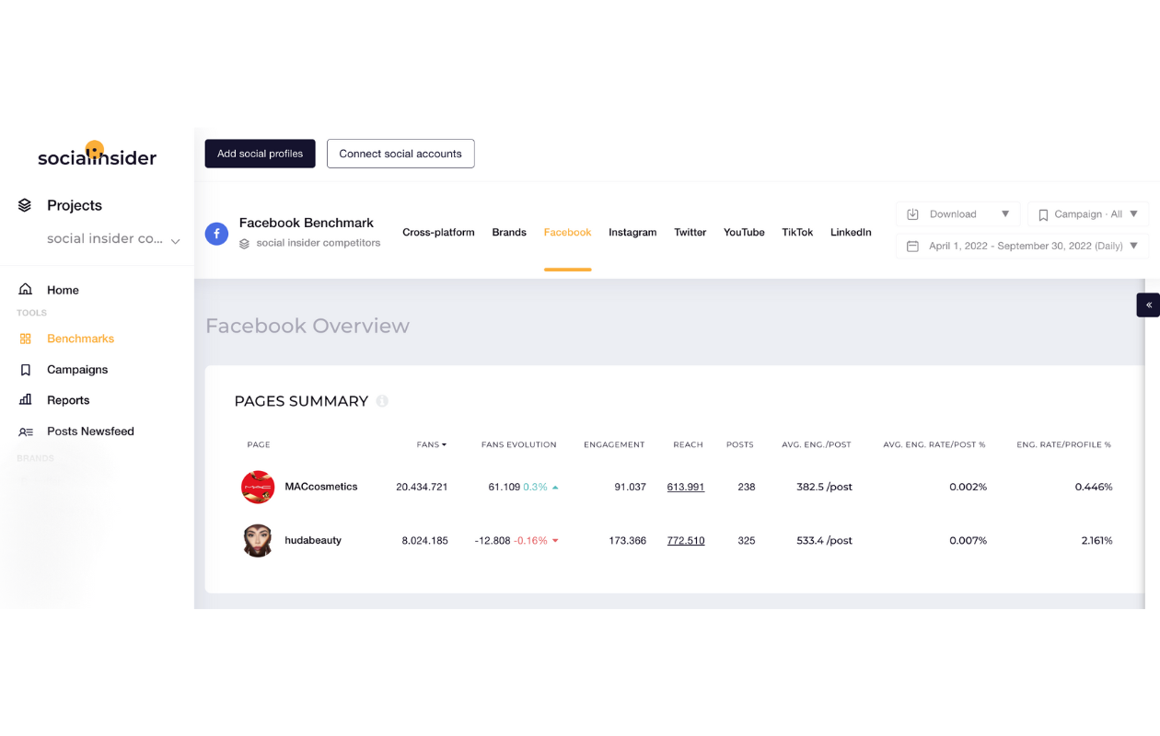
Task: Open hudabeauty reach value 772.510
Action: point(686,541)
